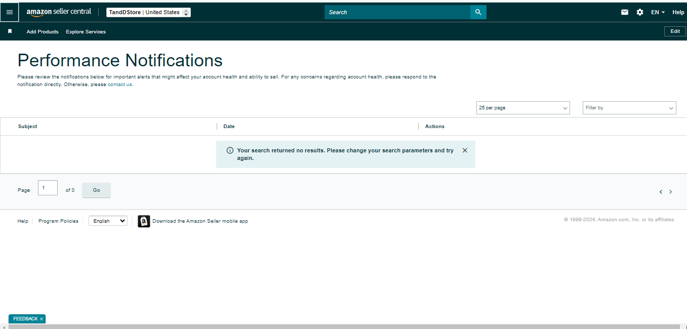Click the bookmark icon in navigation bar

coord(10,31)
